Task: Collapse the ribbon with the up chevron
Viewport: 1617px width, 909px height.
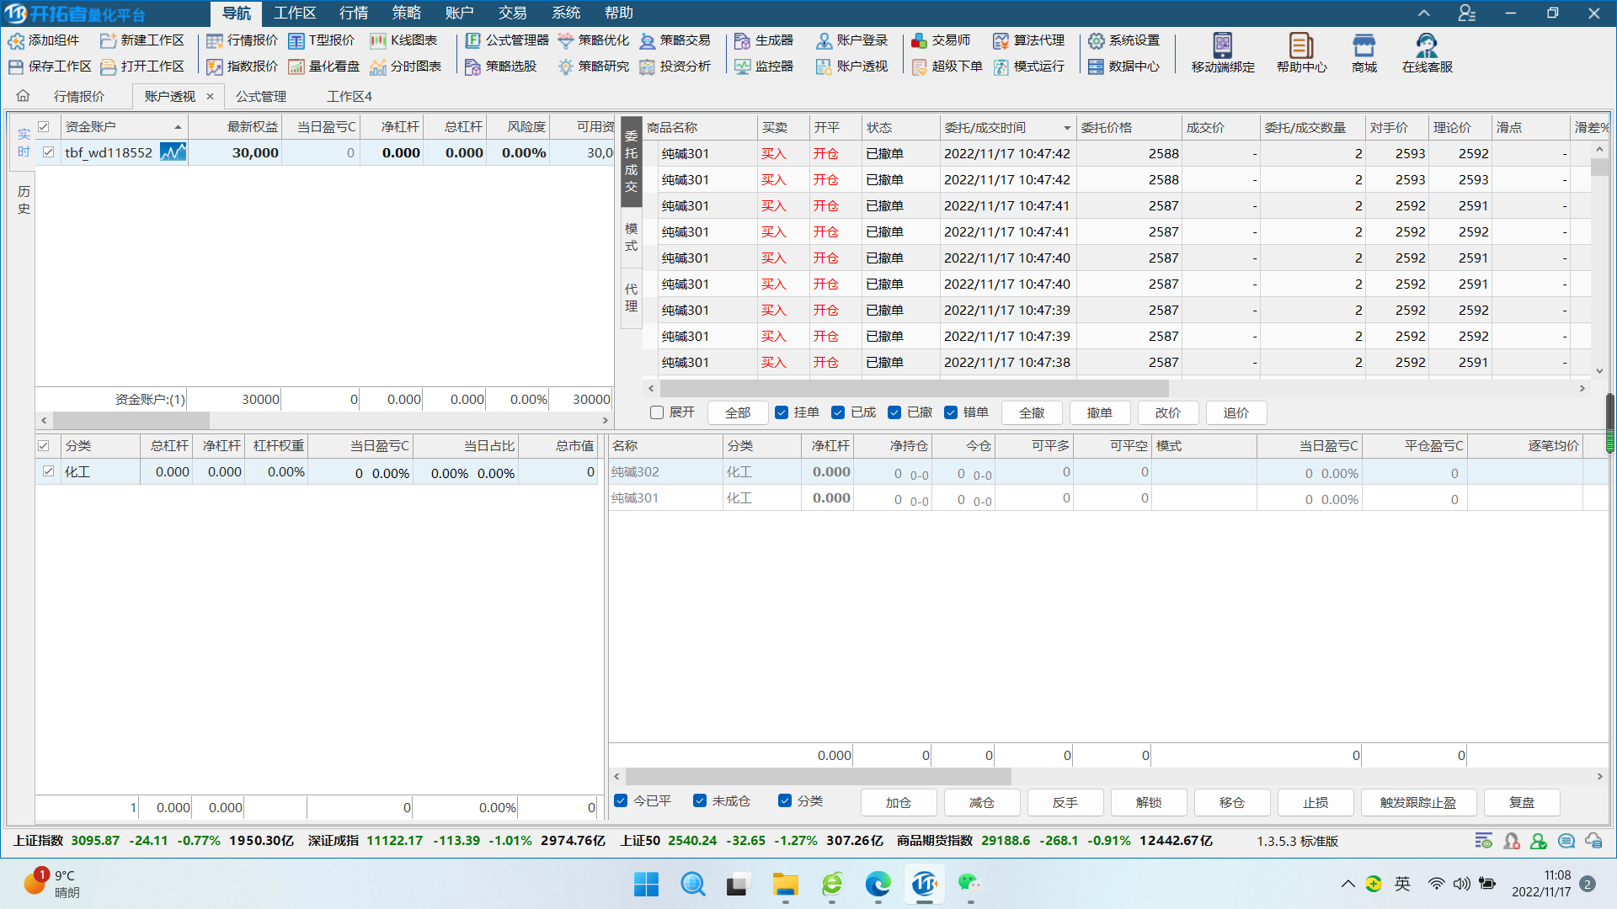Action: (x=1423, y=13)
